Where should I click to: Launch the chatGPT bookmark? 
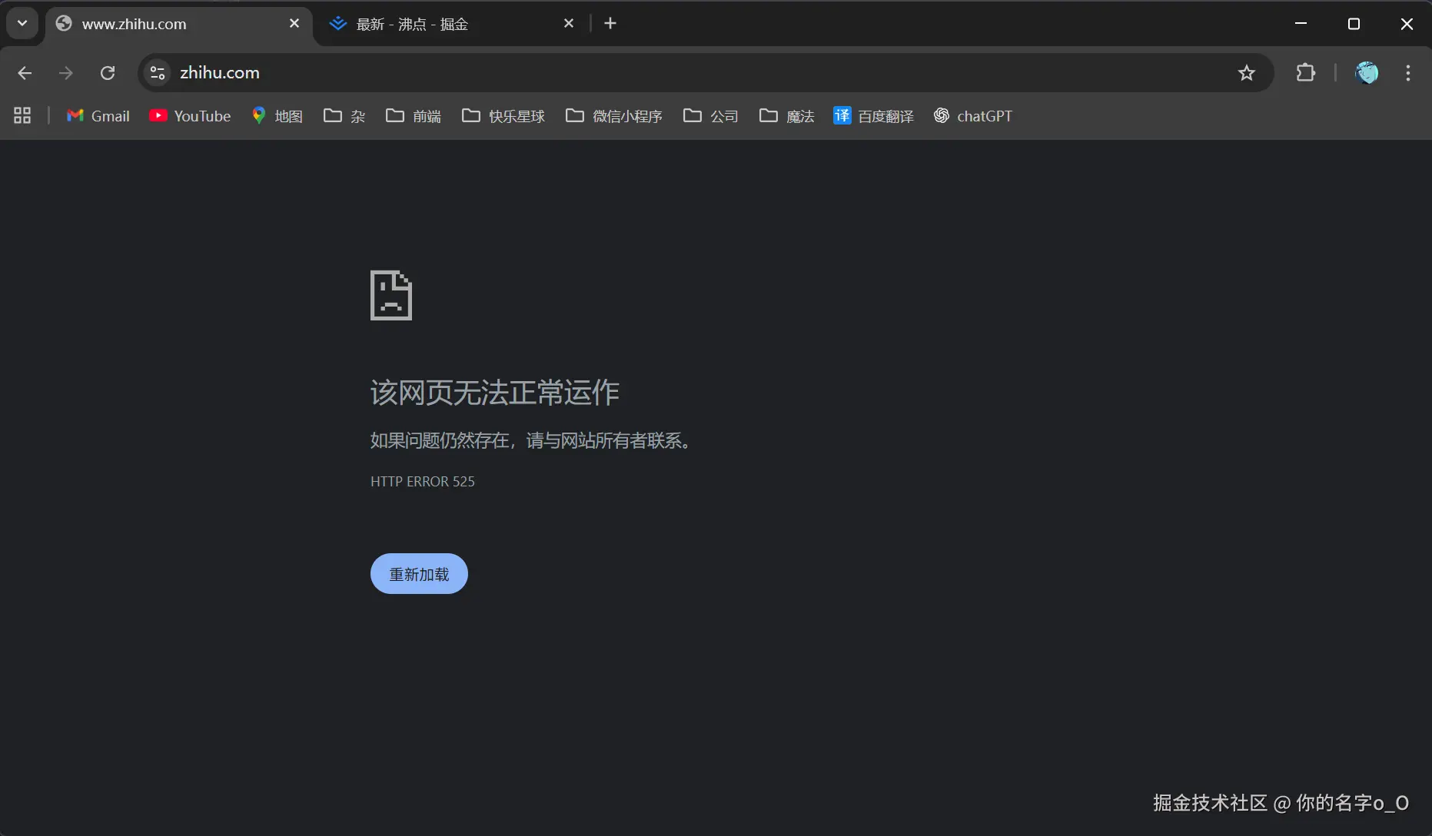click(972, 116)
